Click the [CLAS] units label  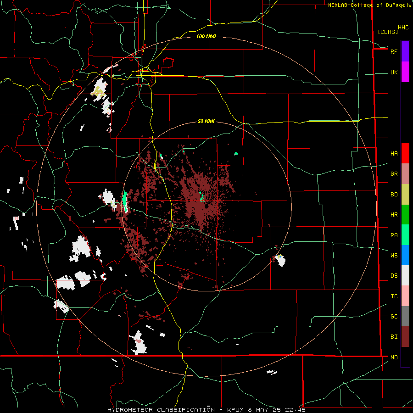[388, 32]
